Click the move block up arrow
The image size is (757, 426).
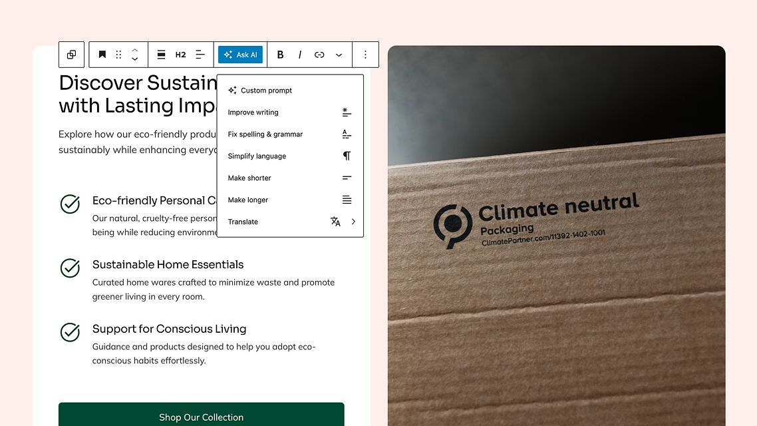pos(135,50)
